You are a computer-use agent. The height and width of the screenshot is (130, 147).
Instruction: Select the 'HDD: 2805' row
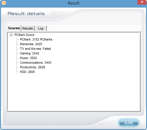(x=27, y=72)
